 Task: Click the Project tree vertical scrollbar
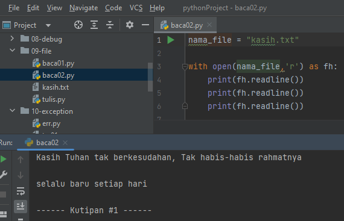pyautogui.click(x=150, y=77)
